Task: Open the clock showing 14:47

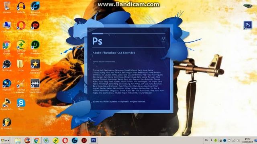Action: tap(247, 140)
